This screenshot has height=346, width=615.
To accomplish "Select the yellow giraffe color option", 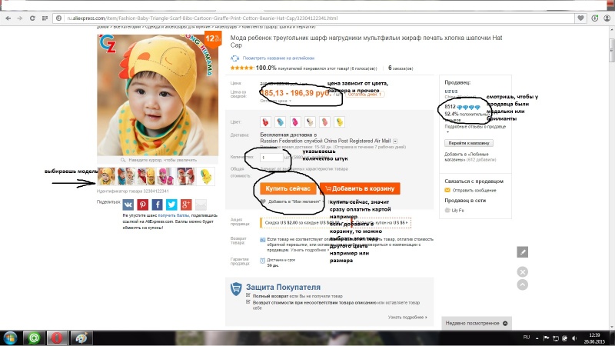I will (339, 122).
